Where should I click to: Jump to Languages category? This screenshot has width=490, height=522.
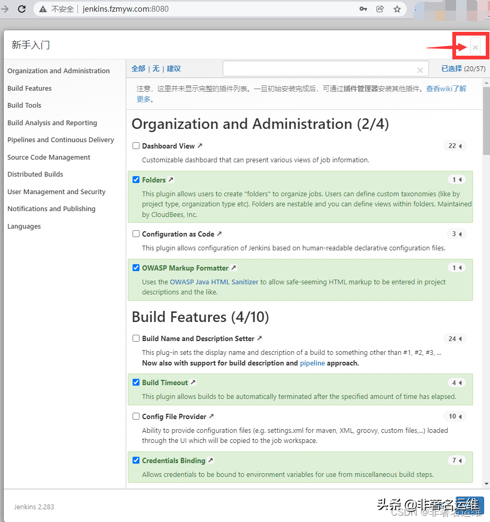point(24,227)
